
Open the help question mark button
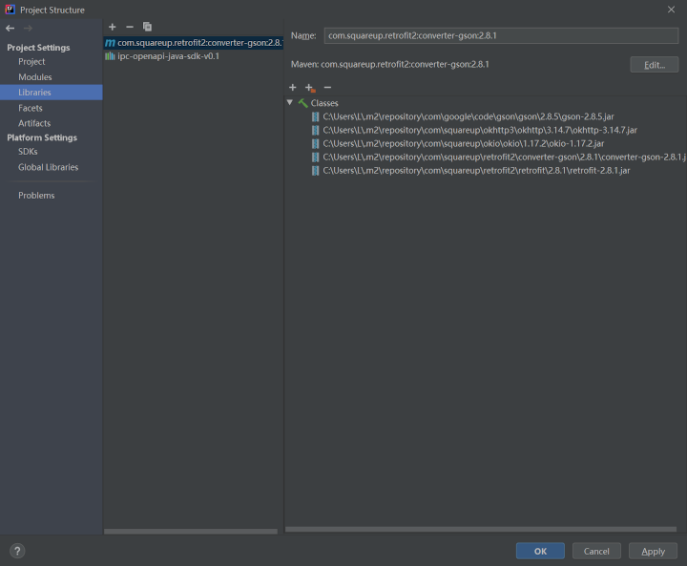click(x=17, y=551)
